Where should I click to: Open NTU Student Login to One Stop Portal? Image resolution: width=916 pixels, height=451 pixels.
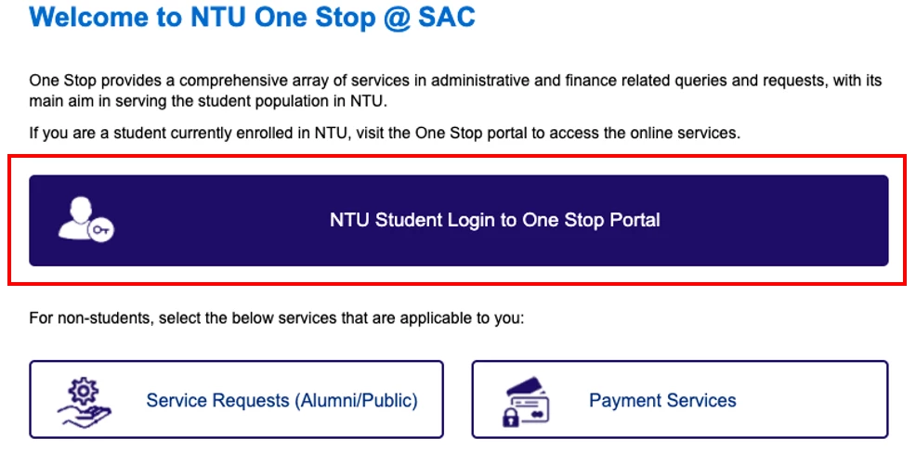459,221
